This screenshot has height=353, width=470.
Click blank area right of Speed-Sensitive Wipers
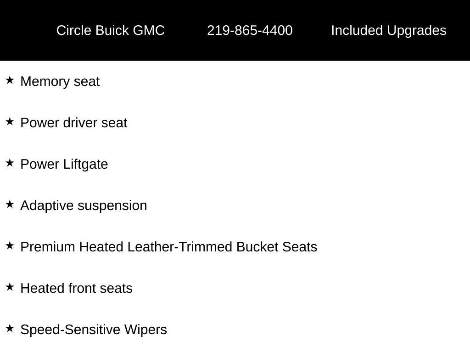(x=321, y=330)
